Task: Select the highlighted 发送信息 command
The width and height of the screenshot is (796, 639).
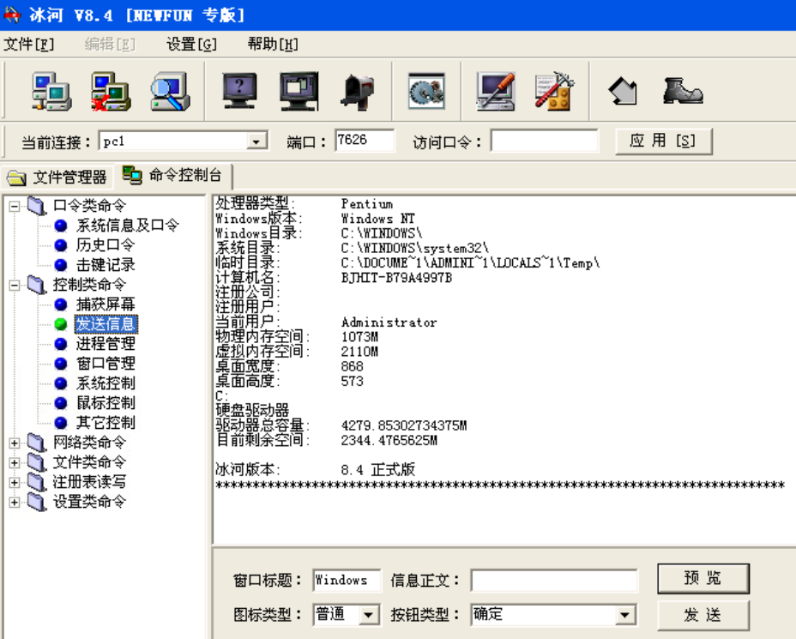Action: point(106,324)
